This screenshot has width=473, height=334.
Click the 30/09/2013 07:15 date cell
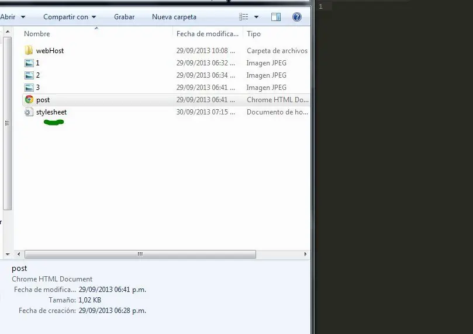[x=206, y=112]
